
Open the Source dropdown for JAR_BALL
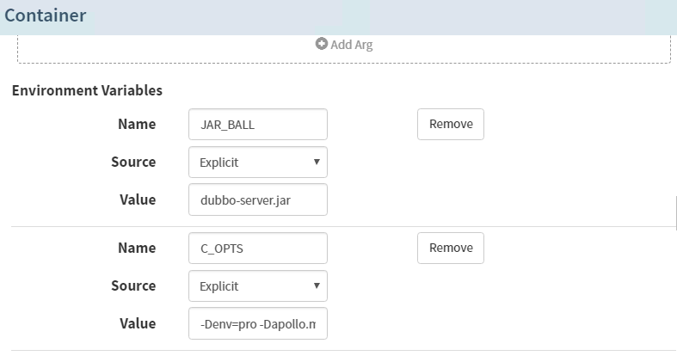257,162
